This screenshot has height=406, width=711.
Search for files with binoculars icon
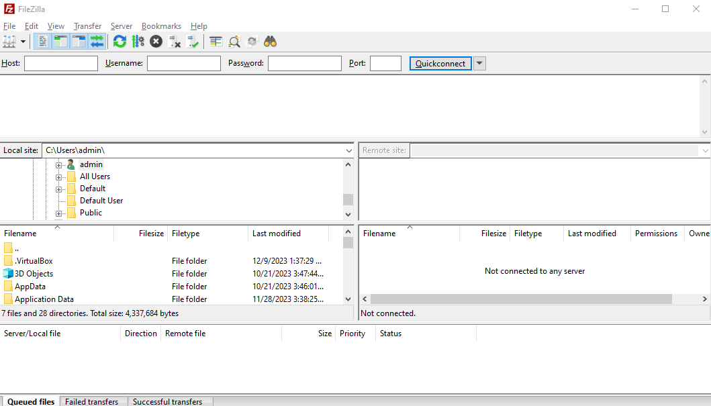pos(271,42)
